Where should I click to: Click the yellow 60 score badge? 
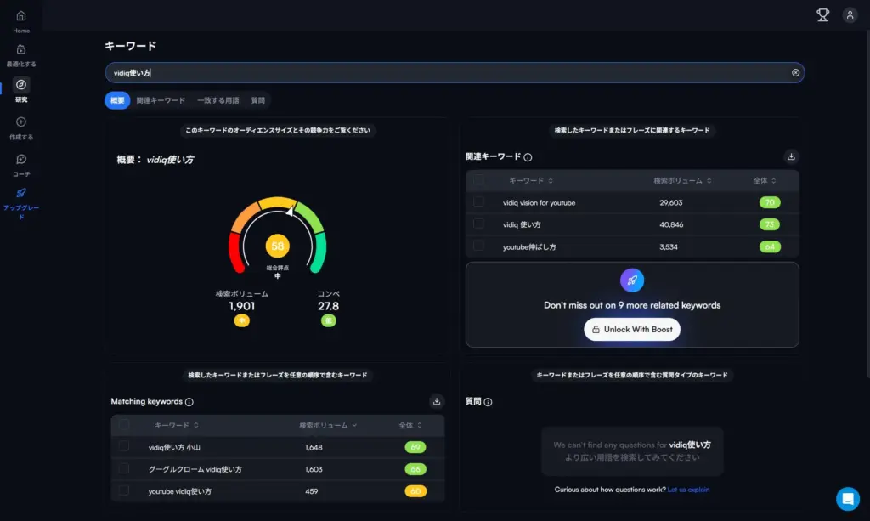415,491
